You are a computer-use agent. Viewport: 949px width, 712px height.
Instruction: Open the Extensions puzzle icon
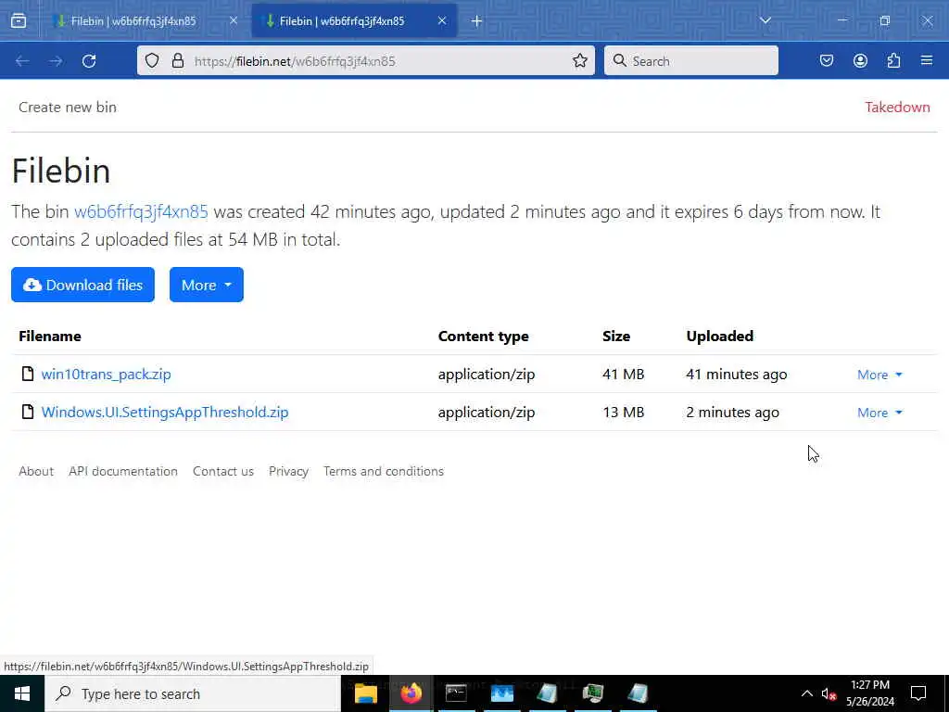click(893, 60)
